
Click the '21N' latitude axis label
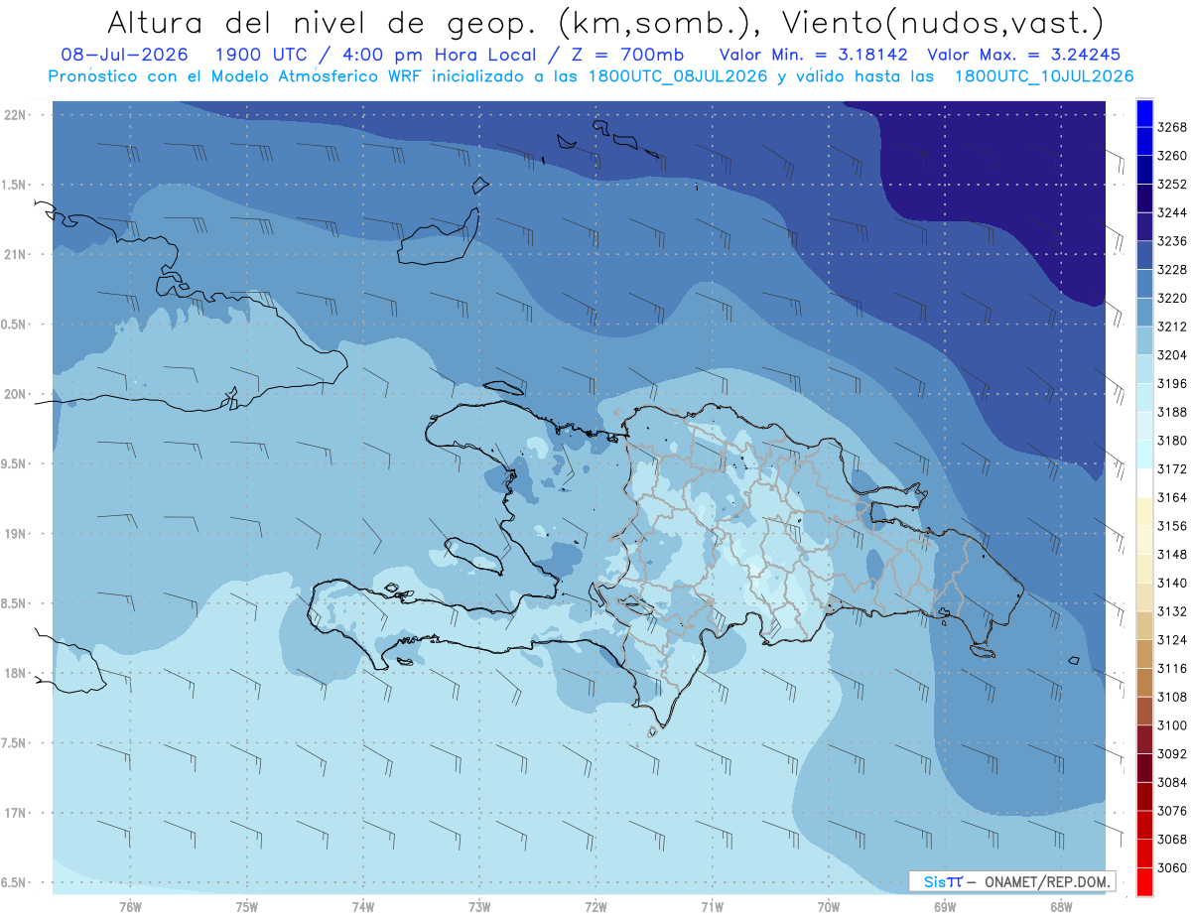(16, 254)
